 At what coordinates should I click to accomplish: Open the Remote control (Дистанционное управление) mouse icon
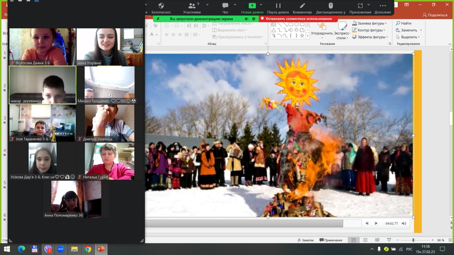[331, 8]
